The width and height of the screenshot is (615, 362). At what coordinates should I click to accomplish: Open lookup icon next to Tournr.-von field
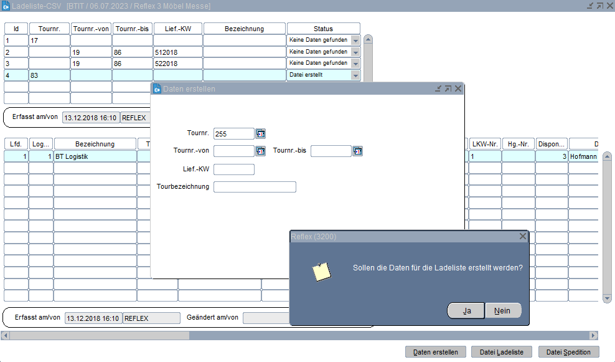261,151
